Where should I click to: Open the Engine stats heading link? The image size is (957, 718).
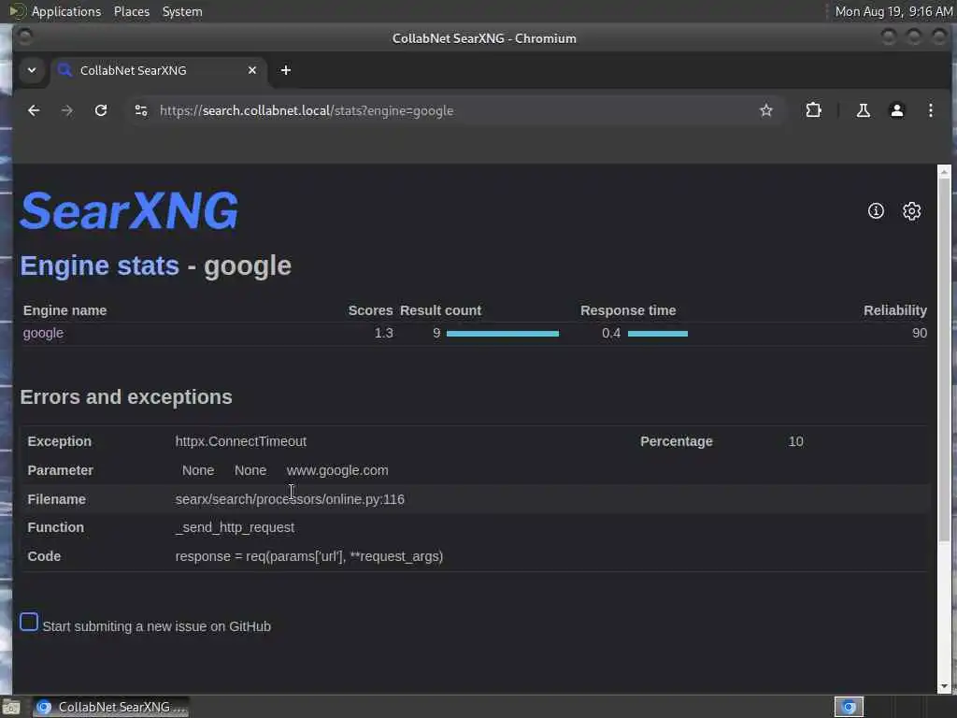(x=99, y=266)
